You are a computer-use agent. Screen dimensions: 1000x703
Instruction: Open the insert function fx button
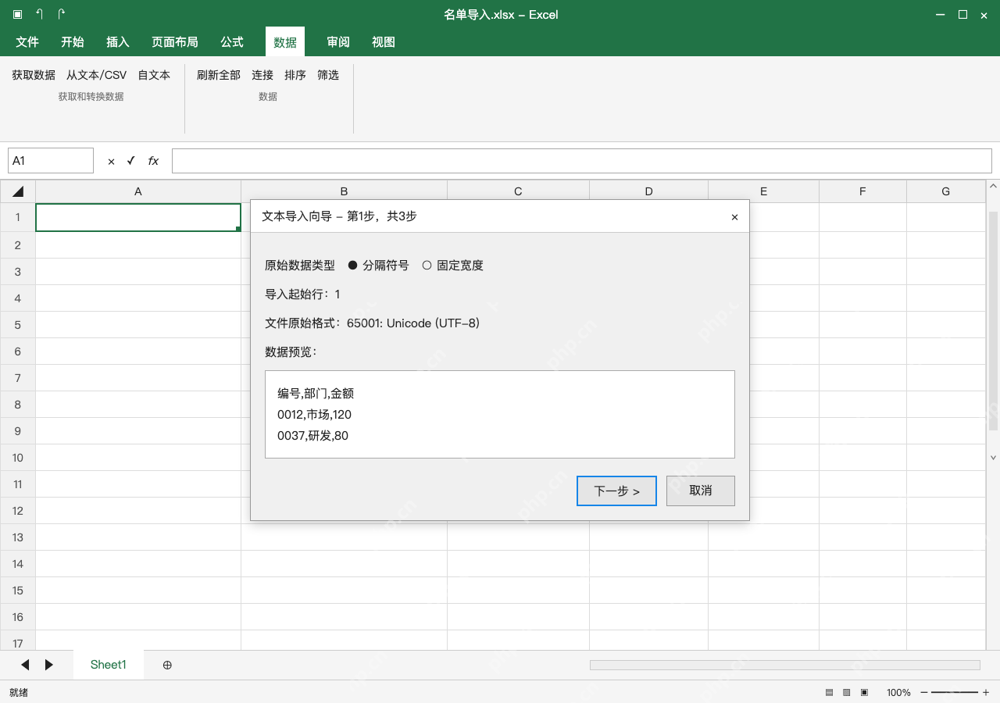(x=153, y=161)
